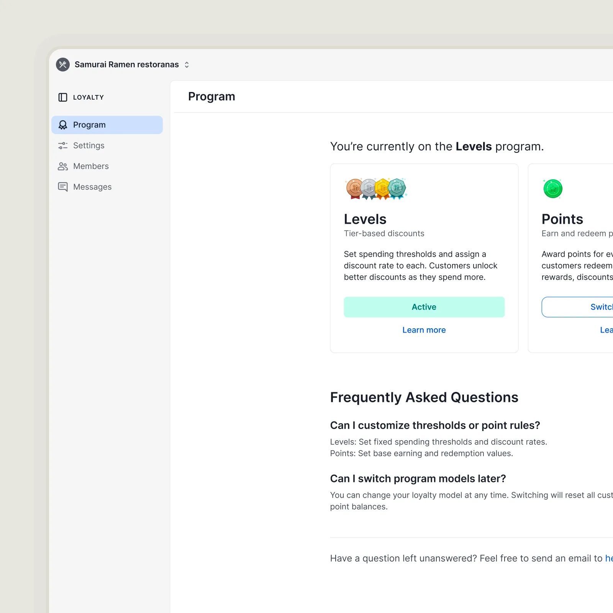Click the Program ribbon badge icon
The height and width of the screenshot is (613, 613).
(x=63, y=125)
